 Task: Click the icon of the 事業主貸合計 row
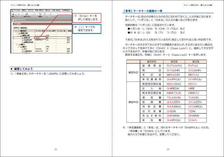click(x=22, y=42)
